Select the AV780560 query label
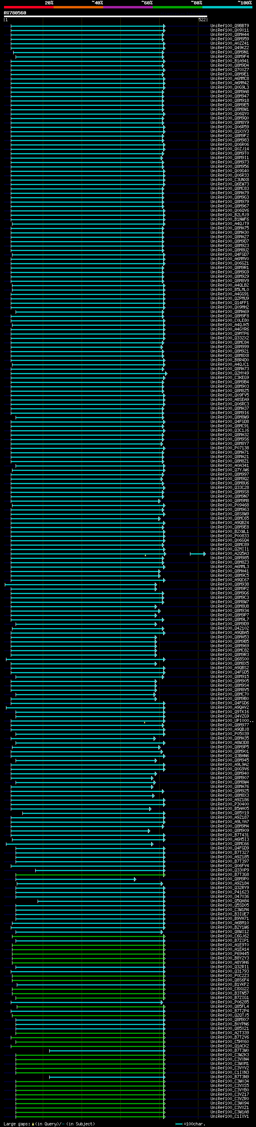The width and height of the screenshot is (256, 1127). 15,13
